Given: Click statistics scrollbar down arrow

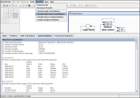Looking at the screenshot, I should tap(136, 91).
